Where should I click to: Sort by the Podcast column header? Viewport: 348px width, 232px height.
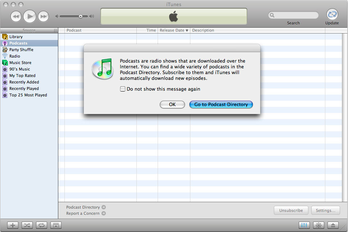pyautogui.click(x=100, y=30)
